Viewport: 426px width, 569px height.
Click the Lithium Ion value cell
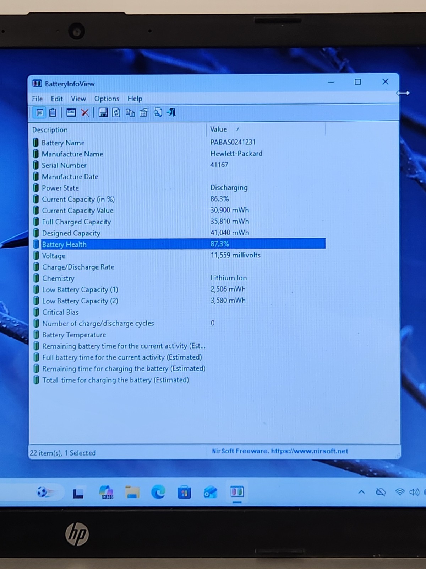(229, 278)
